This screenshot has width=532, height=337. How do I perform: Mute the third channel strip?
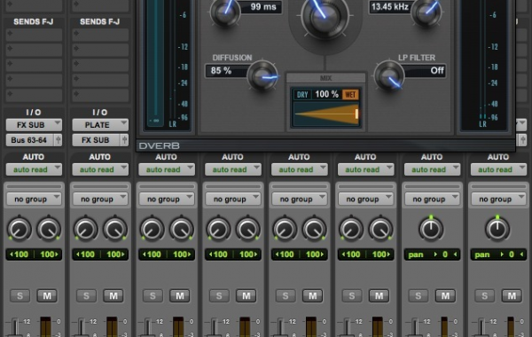(180, 295)
